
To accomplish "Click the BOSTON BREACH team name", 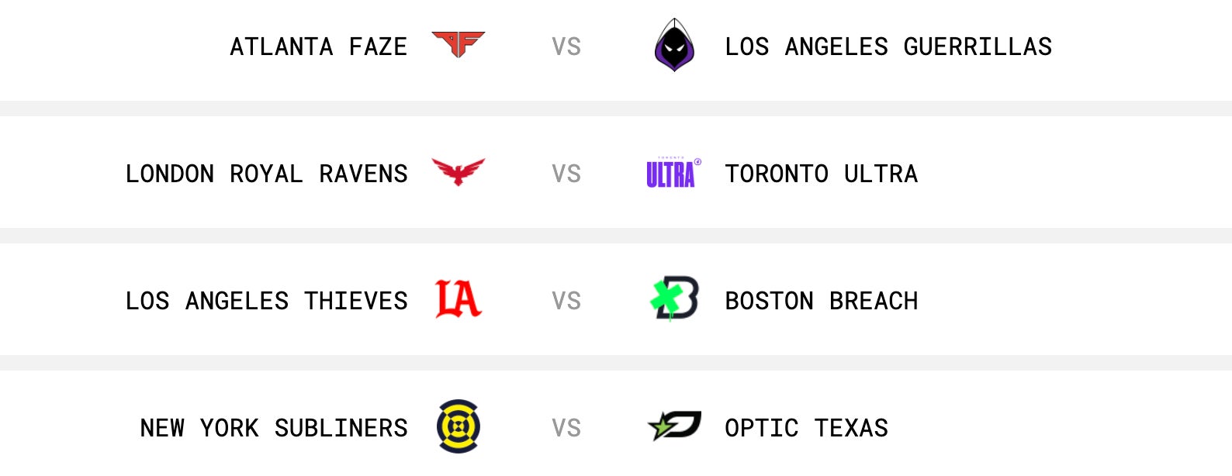I will click(x=821, y=301).
